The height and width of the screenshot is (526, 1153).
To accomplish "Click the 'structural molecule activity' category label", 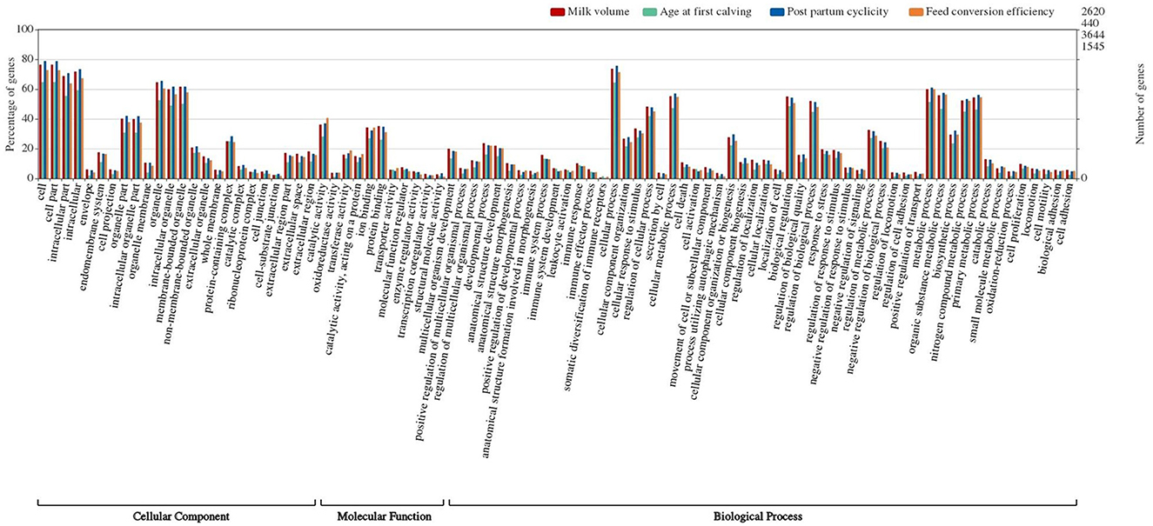I will [x=431, y=248].
